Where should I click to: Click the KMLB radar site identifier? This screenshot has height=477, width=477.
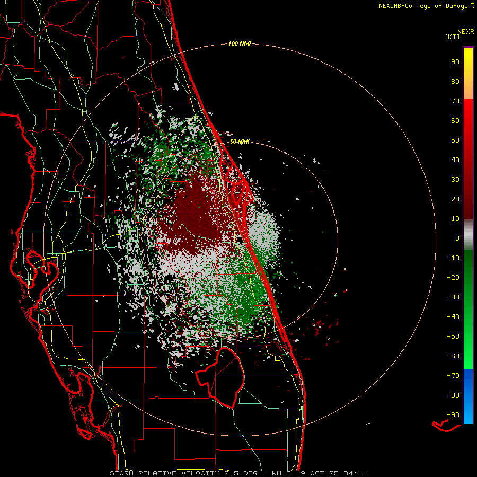(281, 473)
